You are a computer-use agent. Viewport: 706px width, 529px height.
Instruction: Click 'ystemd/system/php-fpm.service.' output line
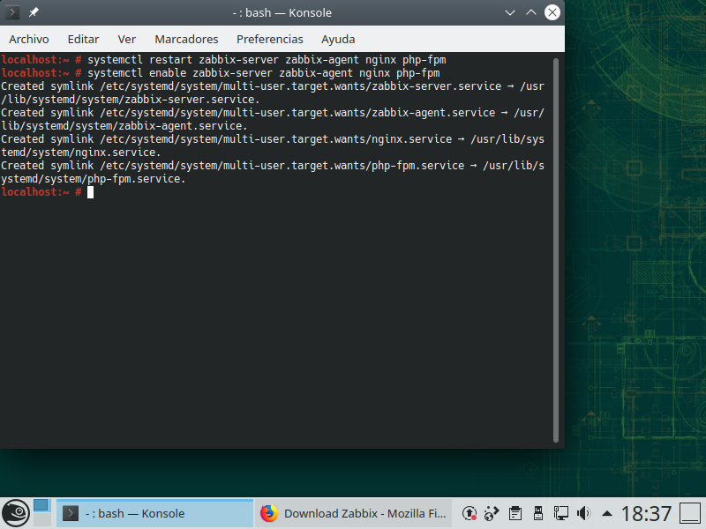pyautogui.click(x=94, y=179)
